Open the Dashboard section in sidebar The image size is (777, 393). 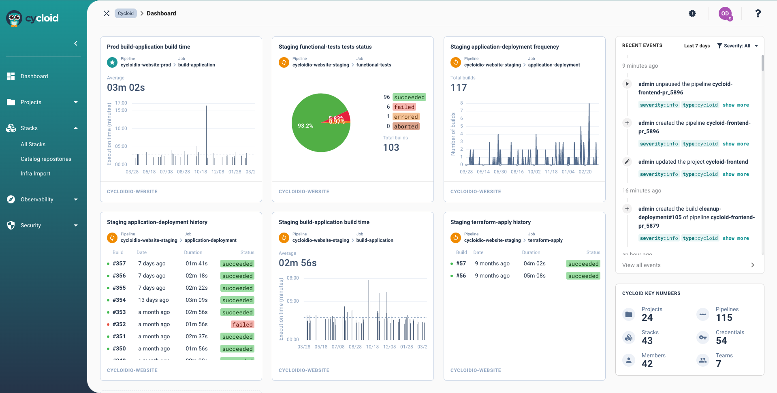tap(11, 76)
